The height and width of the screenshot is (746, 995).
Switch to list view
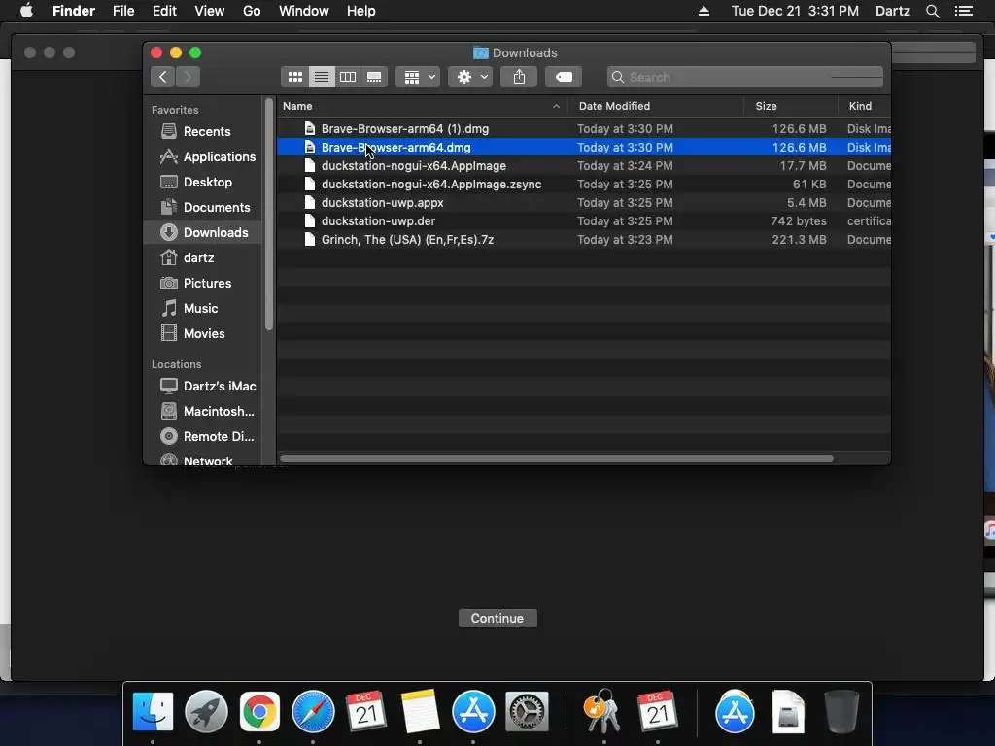pyautogui.click(x=322, y=77)
